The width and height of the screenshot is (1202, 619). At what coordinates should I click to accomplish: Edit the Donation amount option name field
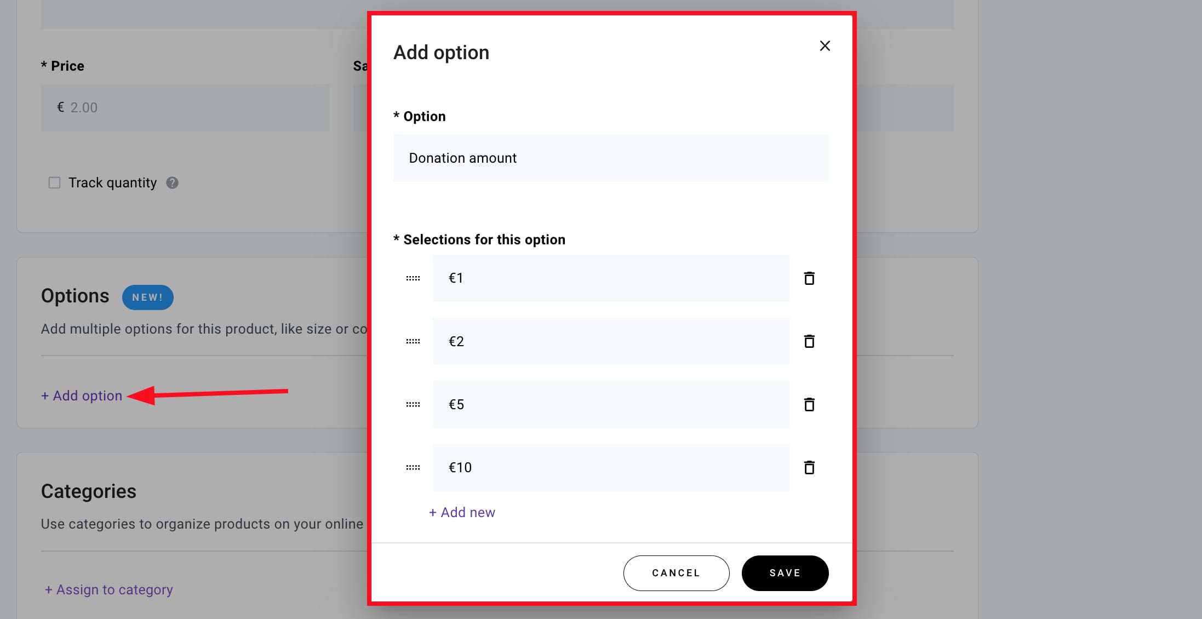coord(610,158)
